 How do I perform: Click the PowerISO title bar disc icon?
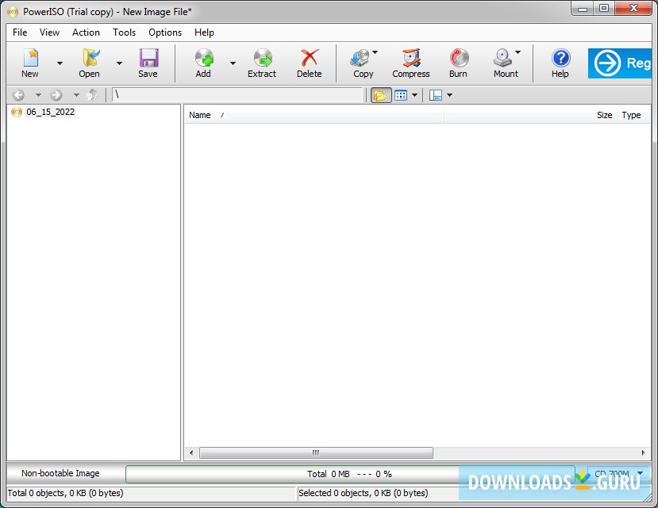pos(13,12)
